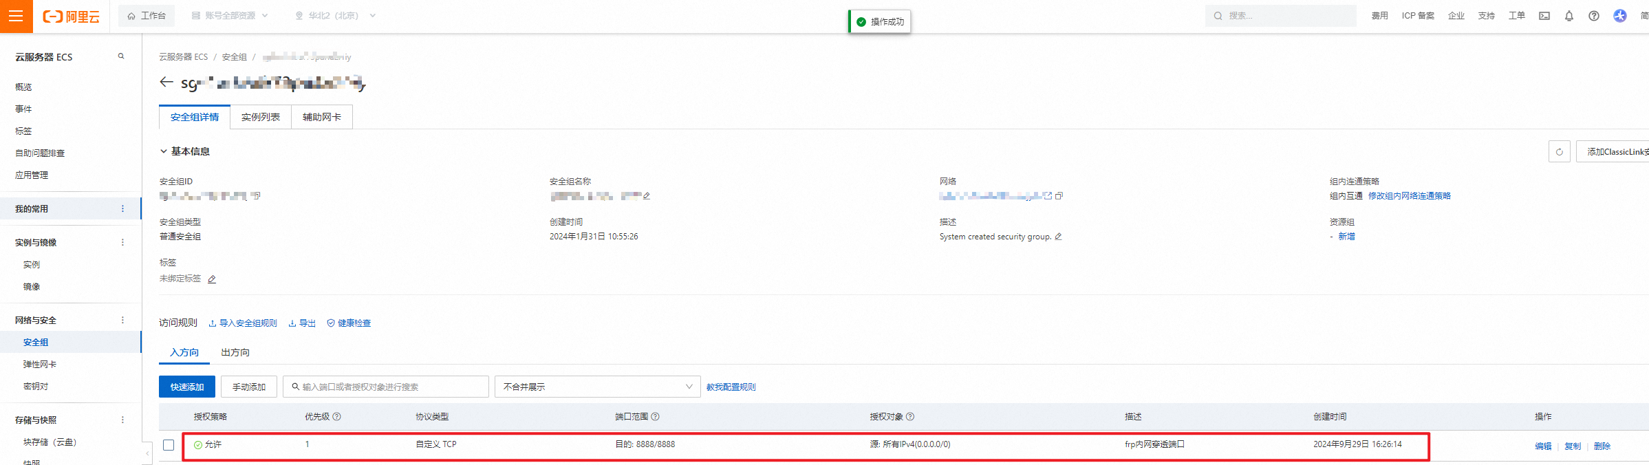Collapse the 基本信息 section
The image size is (1649, 465).
[164, 151]
